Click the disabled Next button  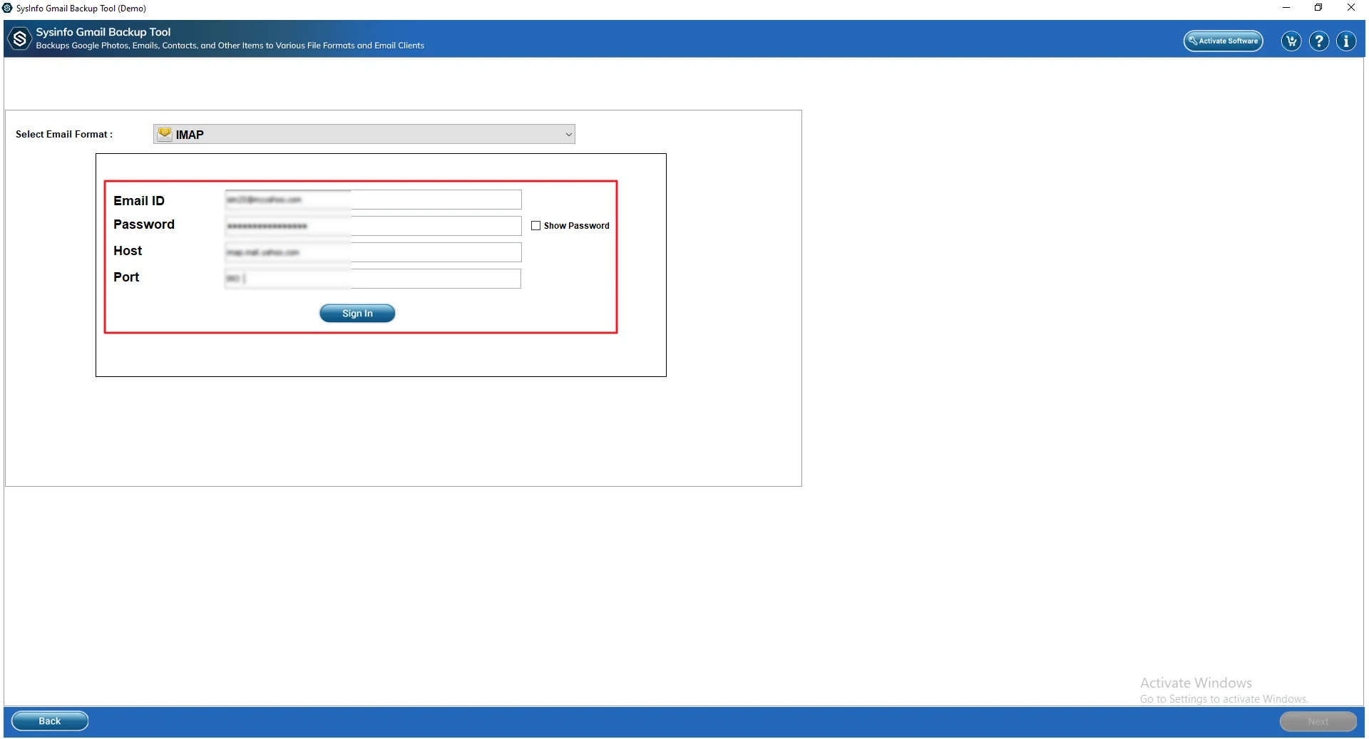[x=1318, y=721]
